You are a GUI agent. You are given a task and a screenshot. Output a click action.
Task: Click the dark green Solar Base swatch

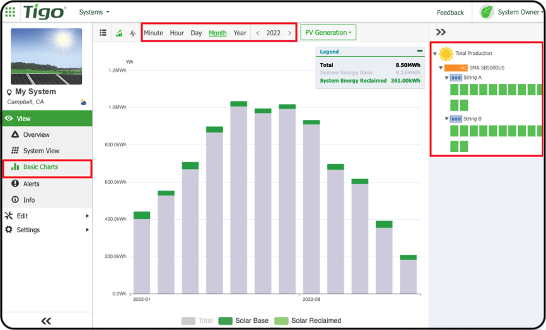[x=225, y=321]
